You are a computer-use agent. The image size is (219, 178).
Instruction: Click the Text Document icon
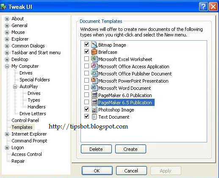(x=94, y=117)
